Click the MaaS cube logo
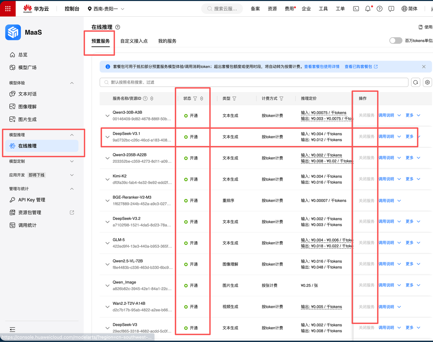 pyautogui.click(x=13, y=32)
